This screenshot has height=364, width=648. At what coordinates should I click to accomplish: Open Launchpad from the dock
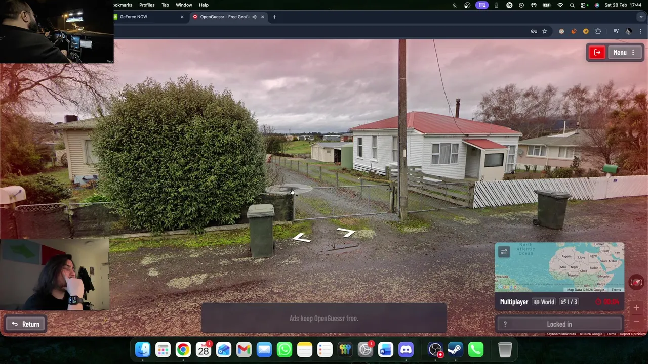[x=163, y=349]
